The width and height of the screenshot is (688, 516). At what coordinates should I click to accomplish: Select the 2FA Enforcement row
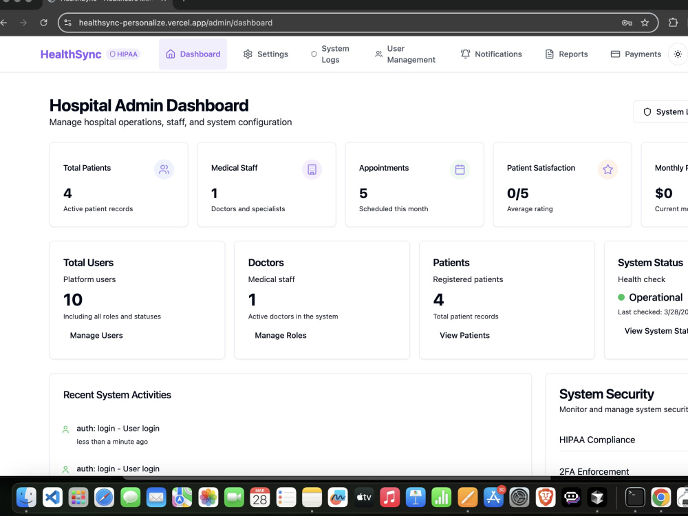point(623,471)
